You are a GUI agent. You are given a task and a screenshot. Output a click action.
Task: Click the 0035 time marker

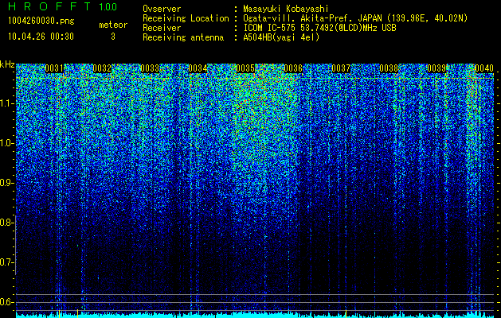coord(245,68)
